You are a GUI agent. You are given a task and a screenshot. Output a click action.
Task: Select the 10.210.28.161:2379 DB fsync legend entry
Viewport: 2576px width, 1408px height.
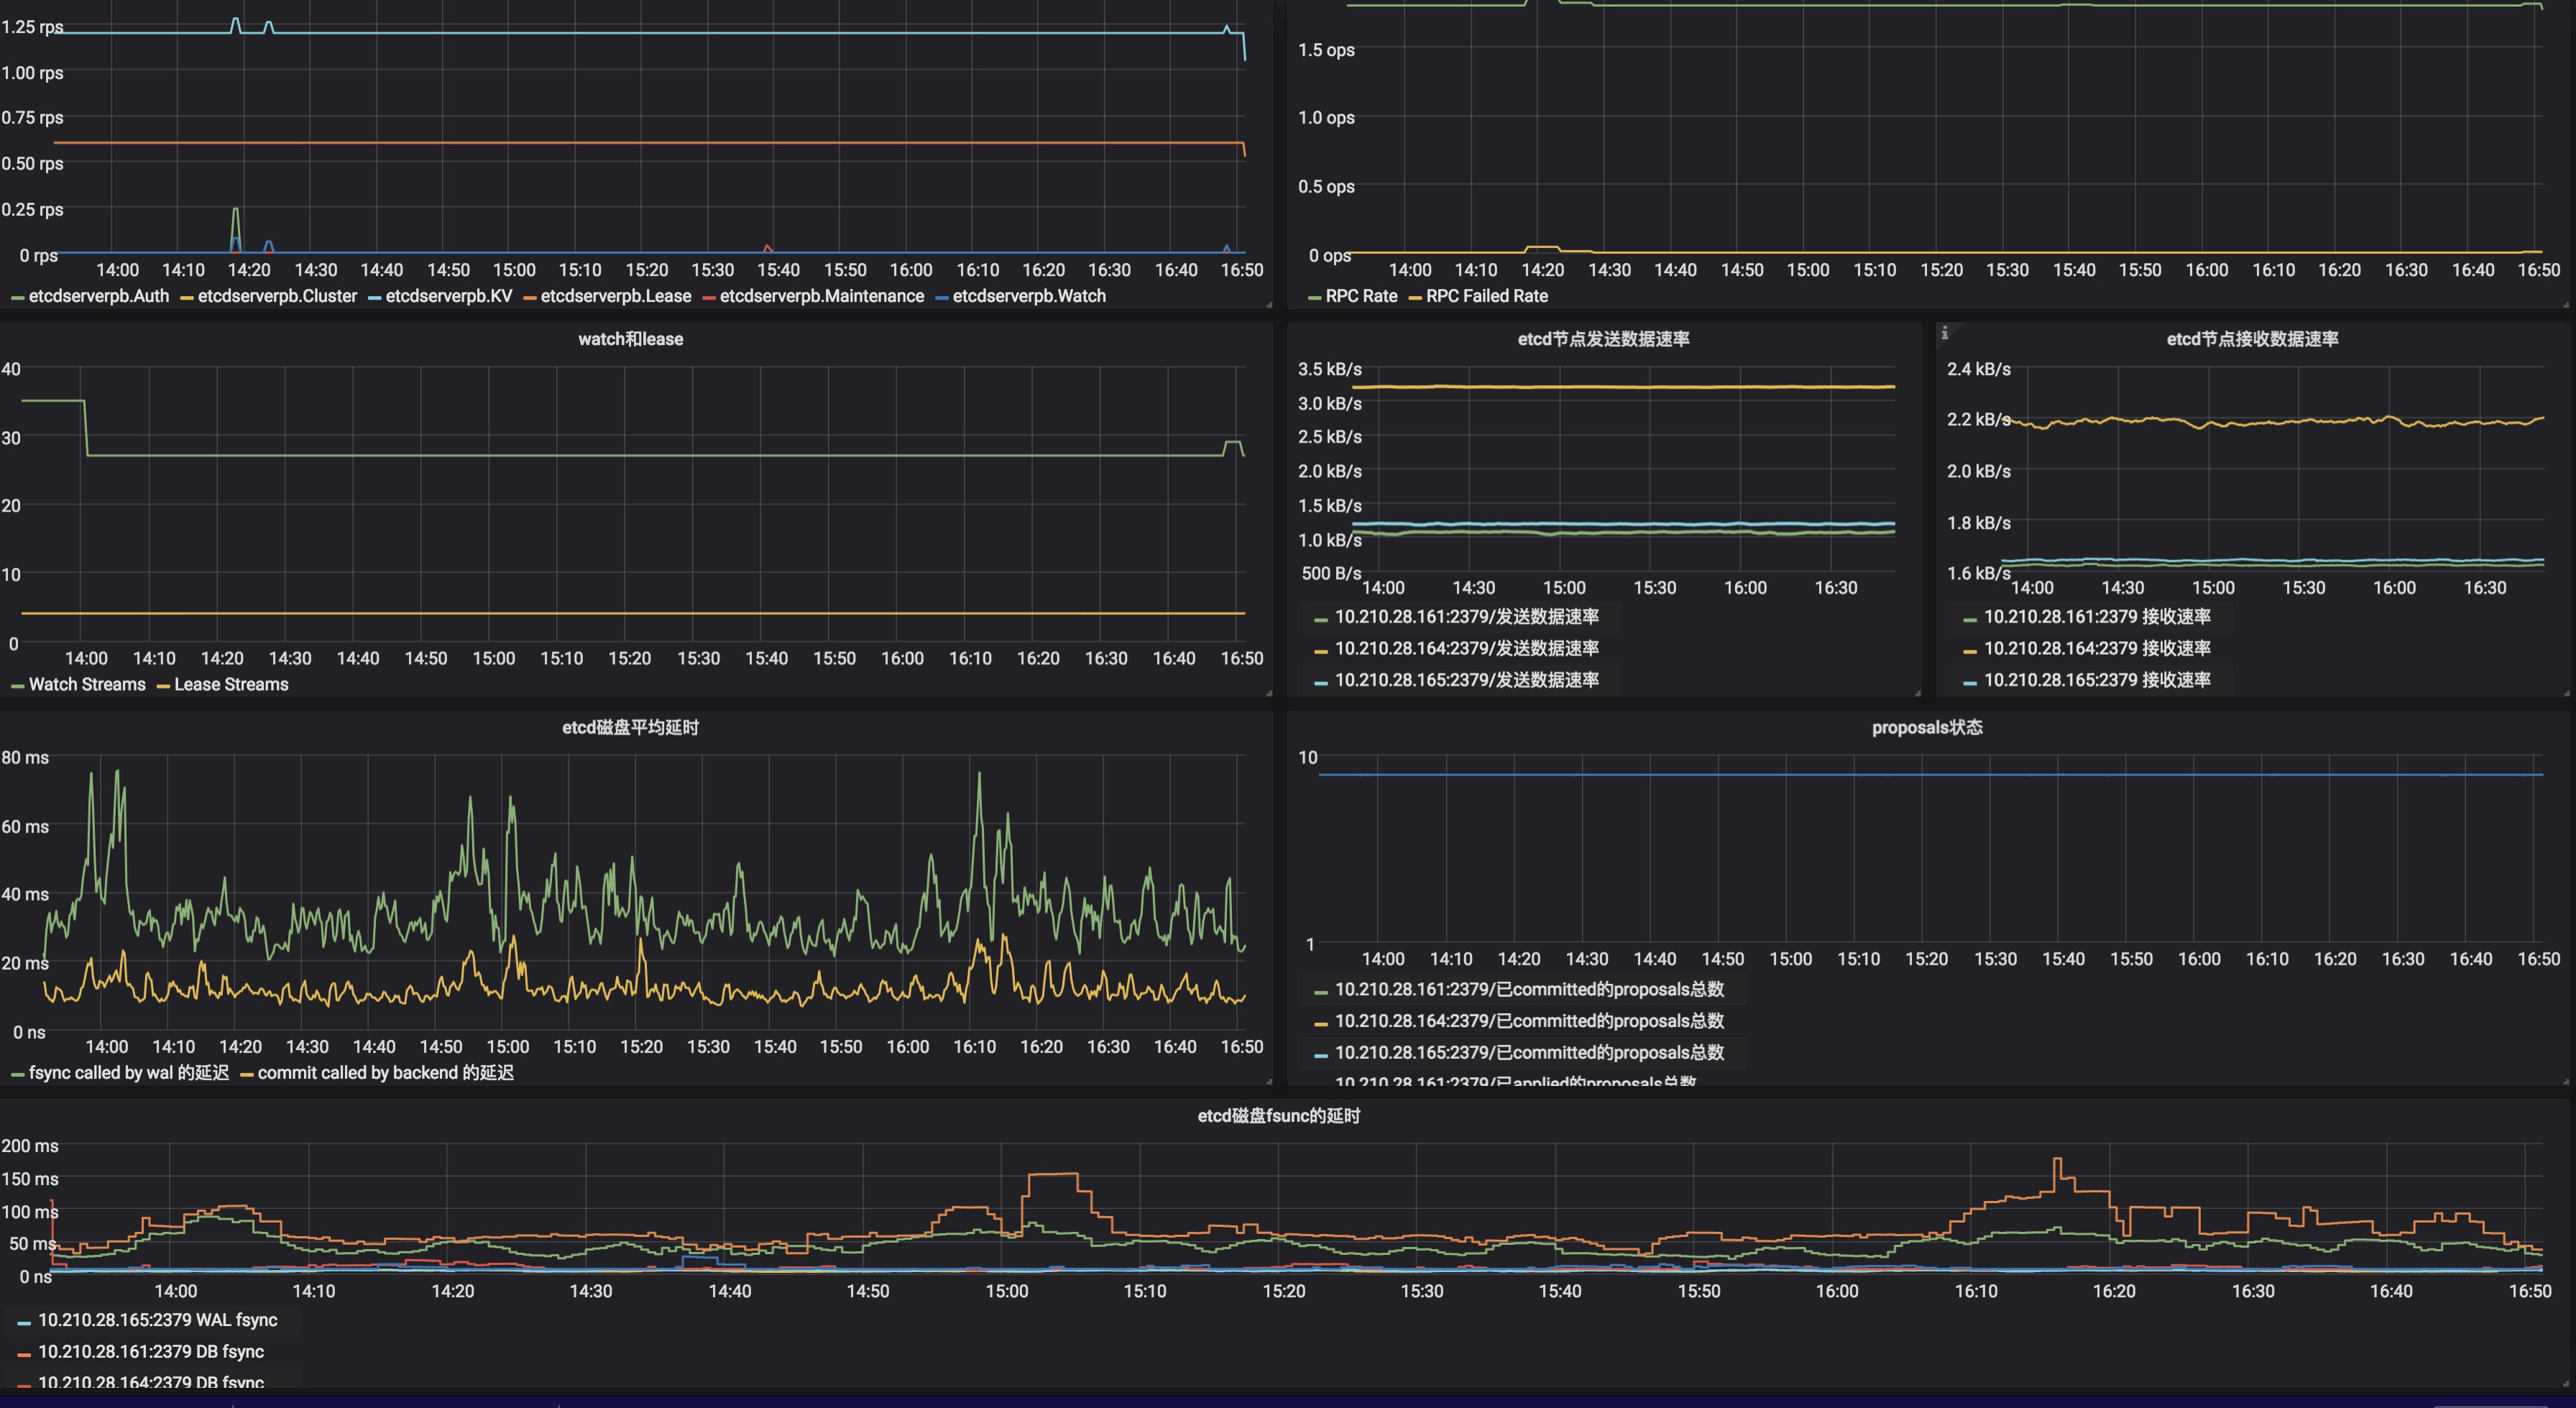150,1351
